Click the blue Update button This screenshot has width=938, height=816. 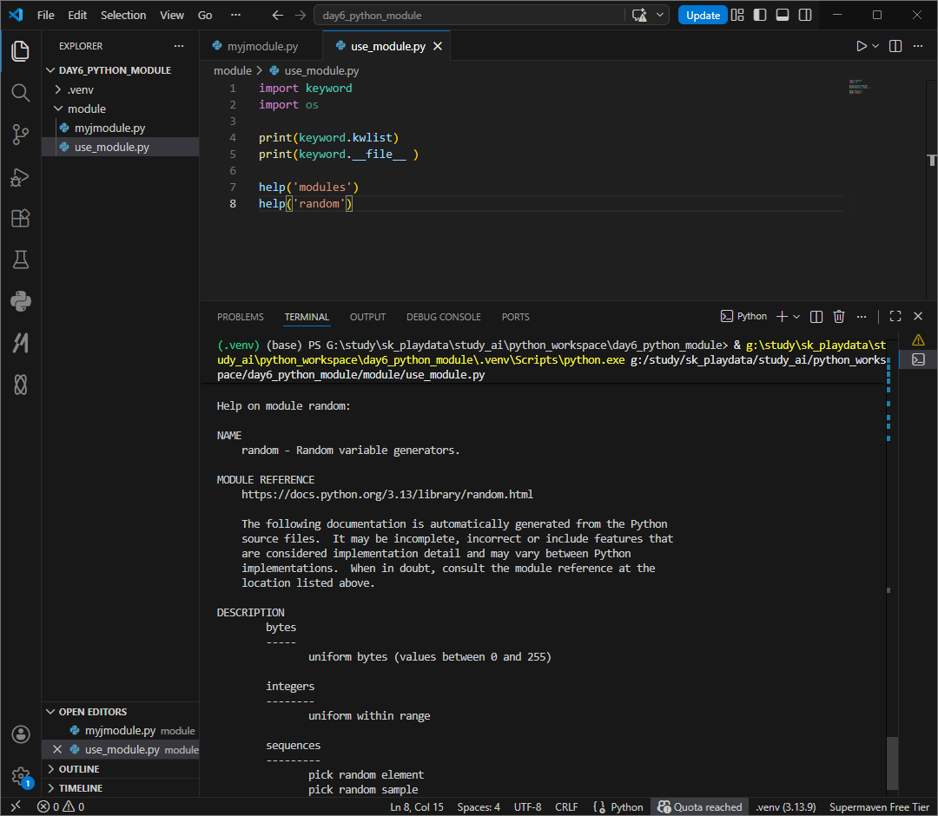pyautogui.click(x=703, y=15)
